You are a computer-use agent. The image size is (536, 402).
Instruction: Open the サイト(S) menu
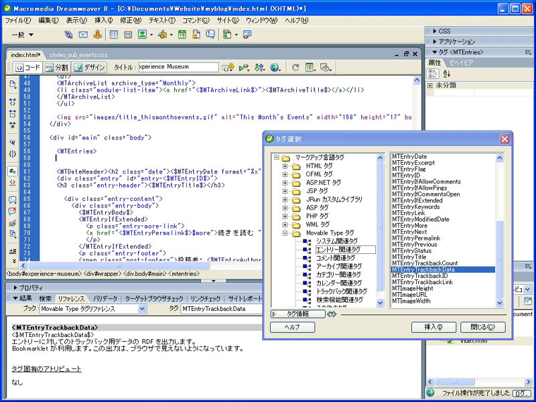pos(228,21)
